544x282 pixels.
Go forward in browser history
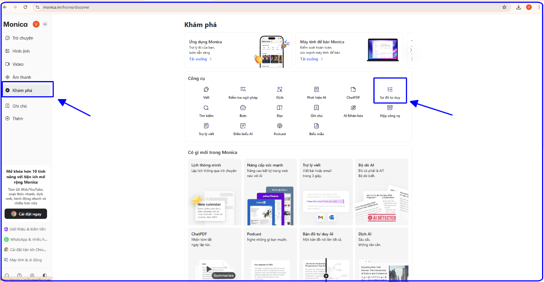(x=15, y=7)
